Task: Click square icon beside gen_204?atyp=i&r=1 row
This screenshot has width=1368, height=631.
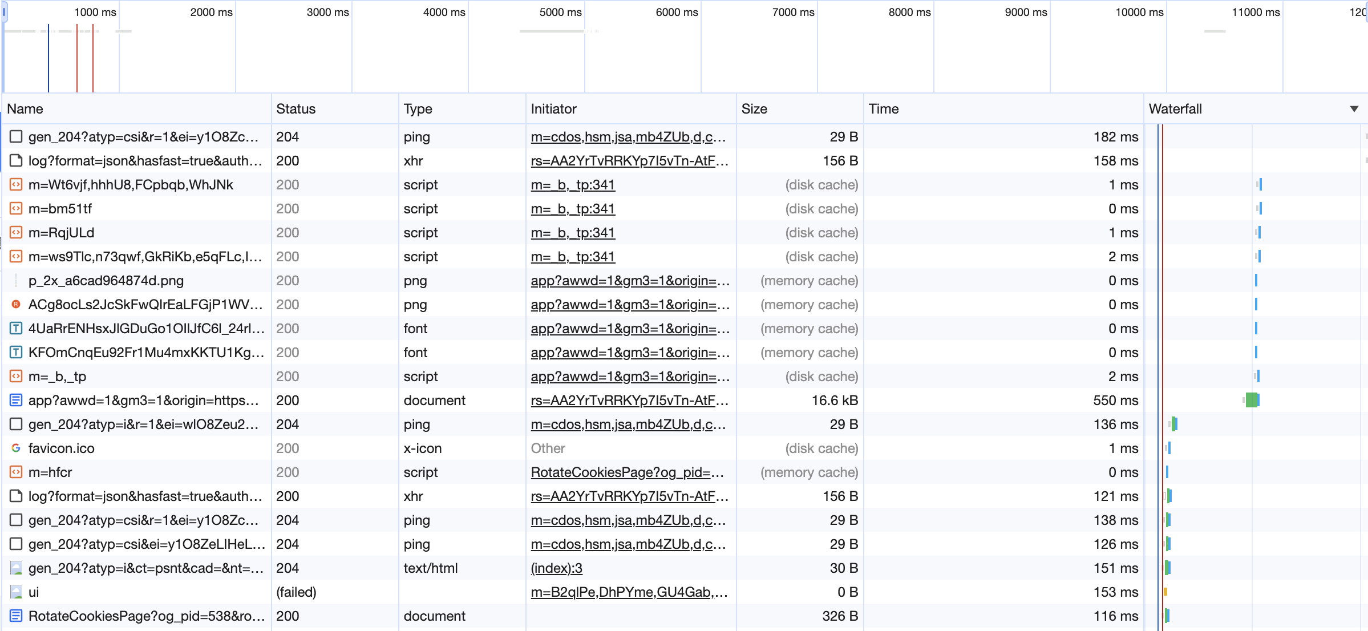Action: click(16, 424)
